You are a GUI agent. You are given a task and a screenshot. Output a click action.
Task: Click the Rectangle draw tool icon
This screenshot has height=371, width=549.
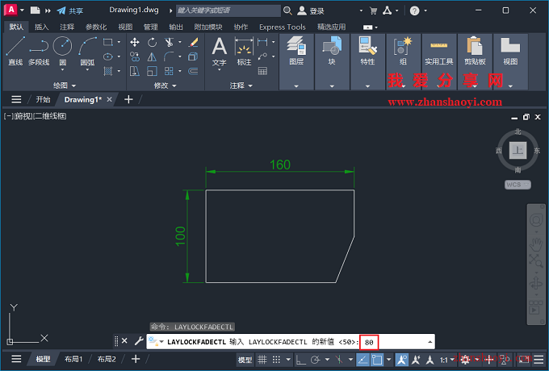coord(108,42)
